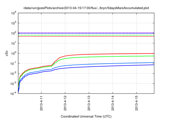This screenshot has height=119, width=170.
Task: Select the 2013-4-13 date tick label
Action: click(x=89, y=103)
